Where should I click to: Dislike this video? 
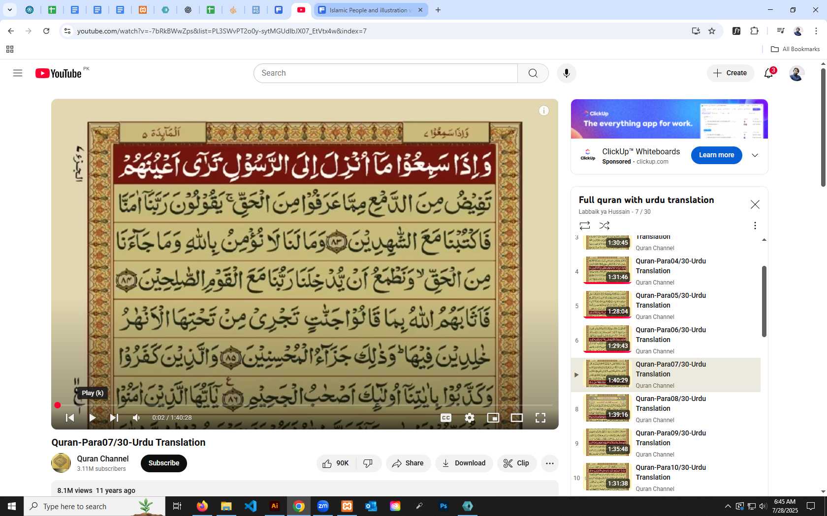click(x=368, y=463)
